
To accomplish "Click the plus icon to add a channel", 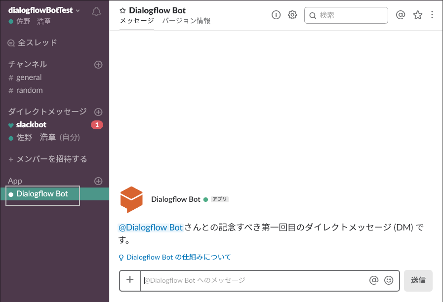I will [98, 64].
